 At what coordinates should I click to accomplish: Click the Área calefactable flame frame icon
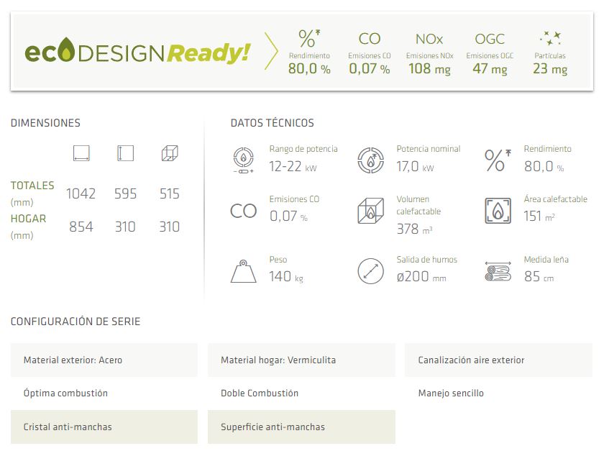click(498, 211)
